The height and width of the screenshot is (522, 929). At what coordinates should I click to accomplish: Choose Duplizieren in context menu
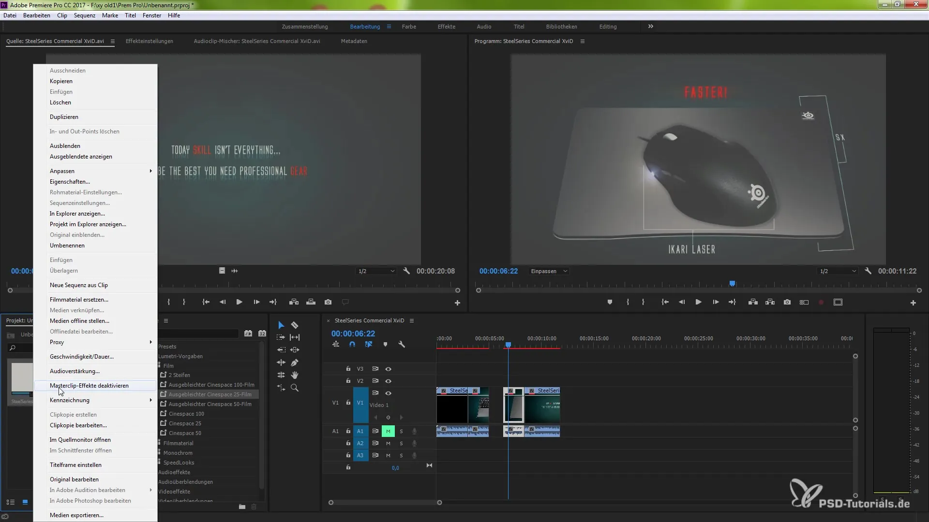[95, 117]
